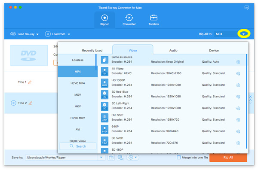Open settings gear for HD 1080P preset
The image size is (258, 170).
238,85
